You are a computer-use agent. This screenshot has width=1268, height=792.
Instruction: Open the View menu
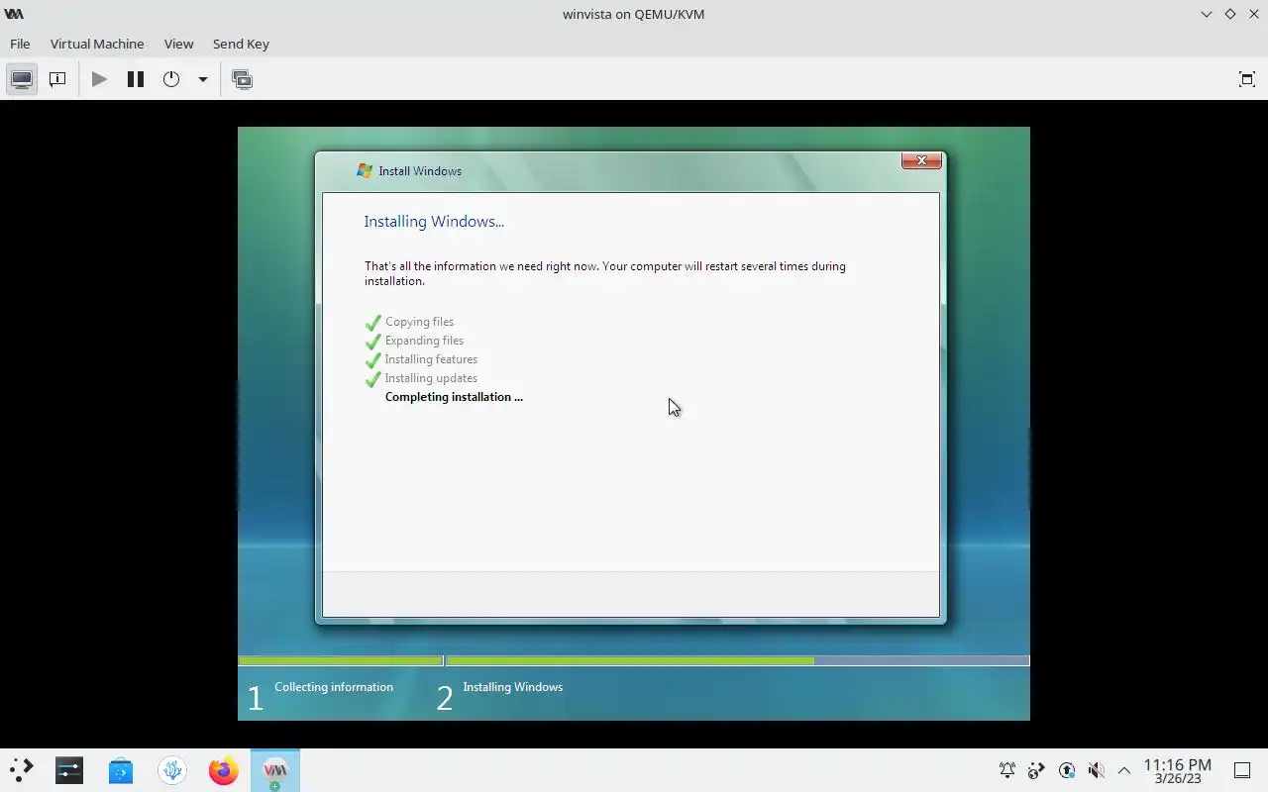tap(178, 44)
